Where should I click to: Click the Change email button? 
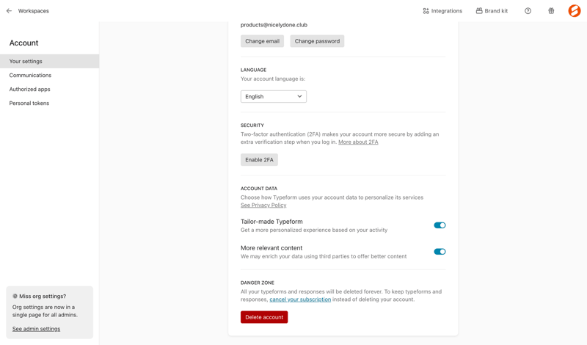click(x=262, y=41)
